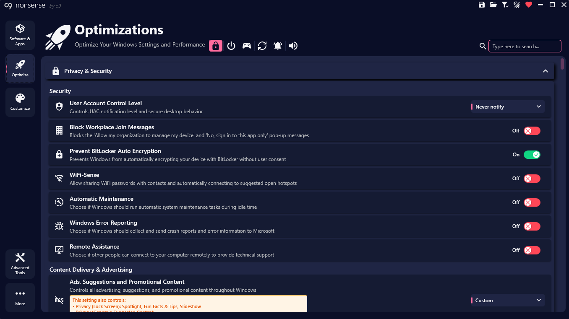
Task: Switch to the Software & Apps tab
Action: [20, 35]
